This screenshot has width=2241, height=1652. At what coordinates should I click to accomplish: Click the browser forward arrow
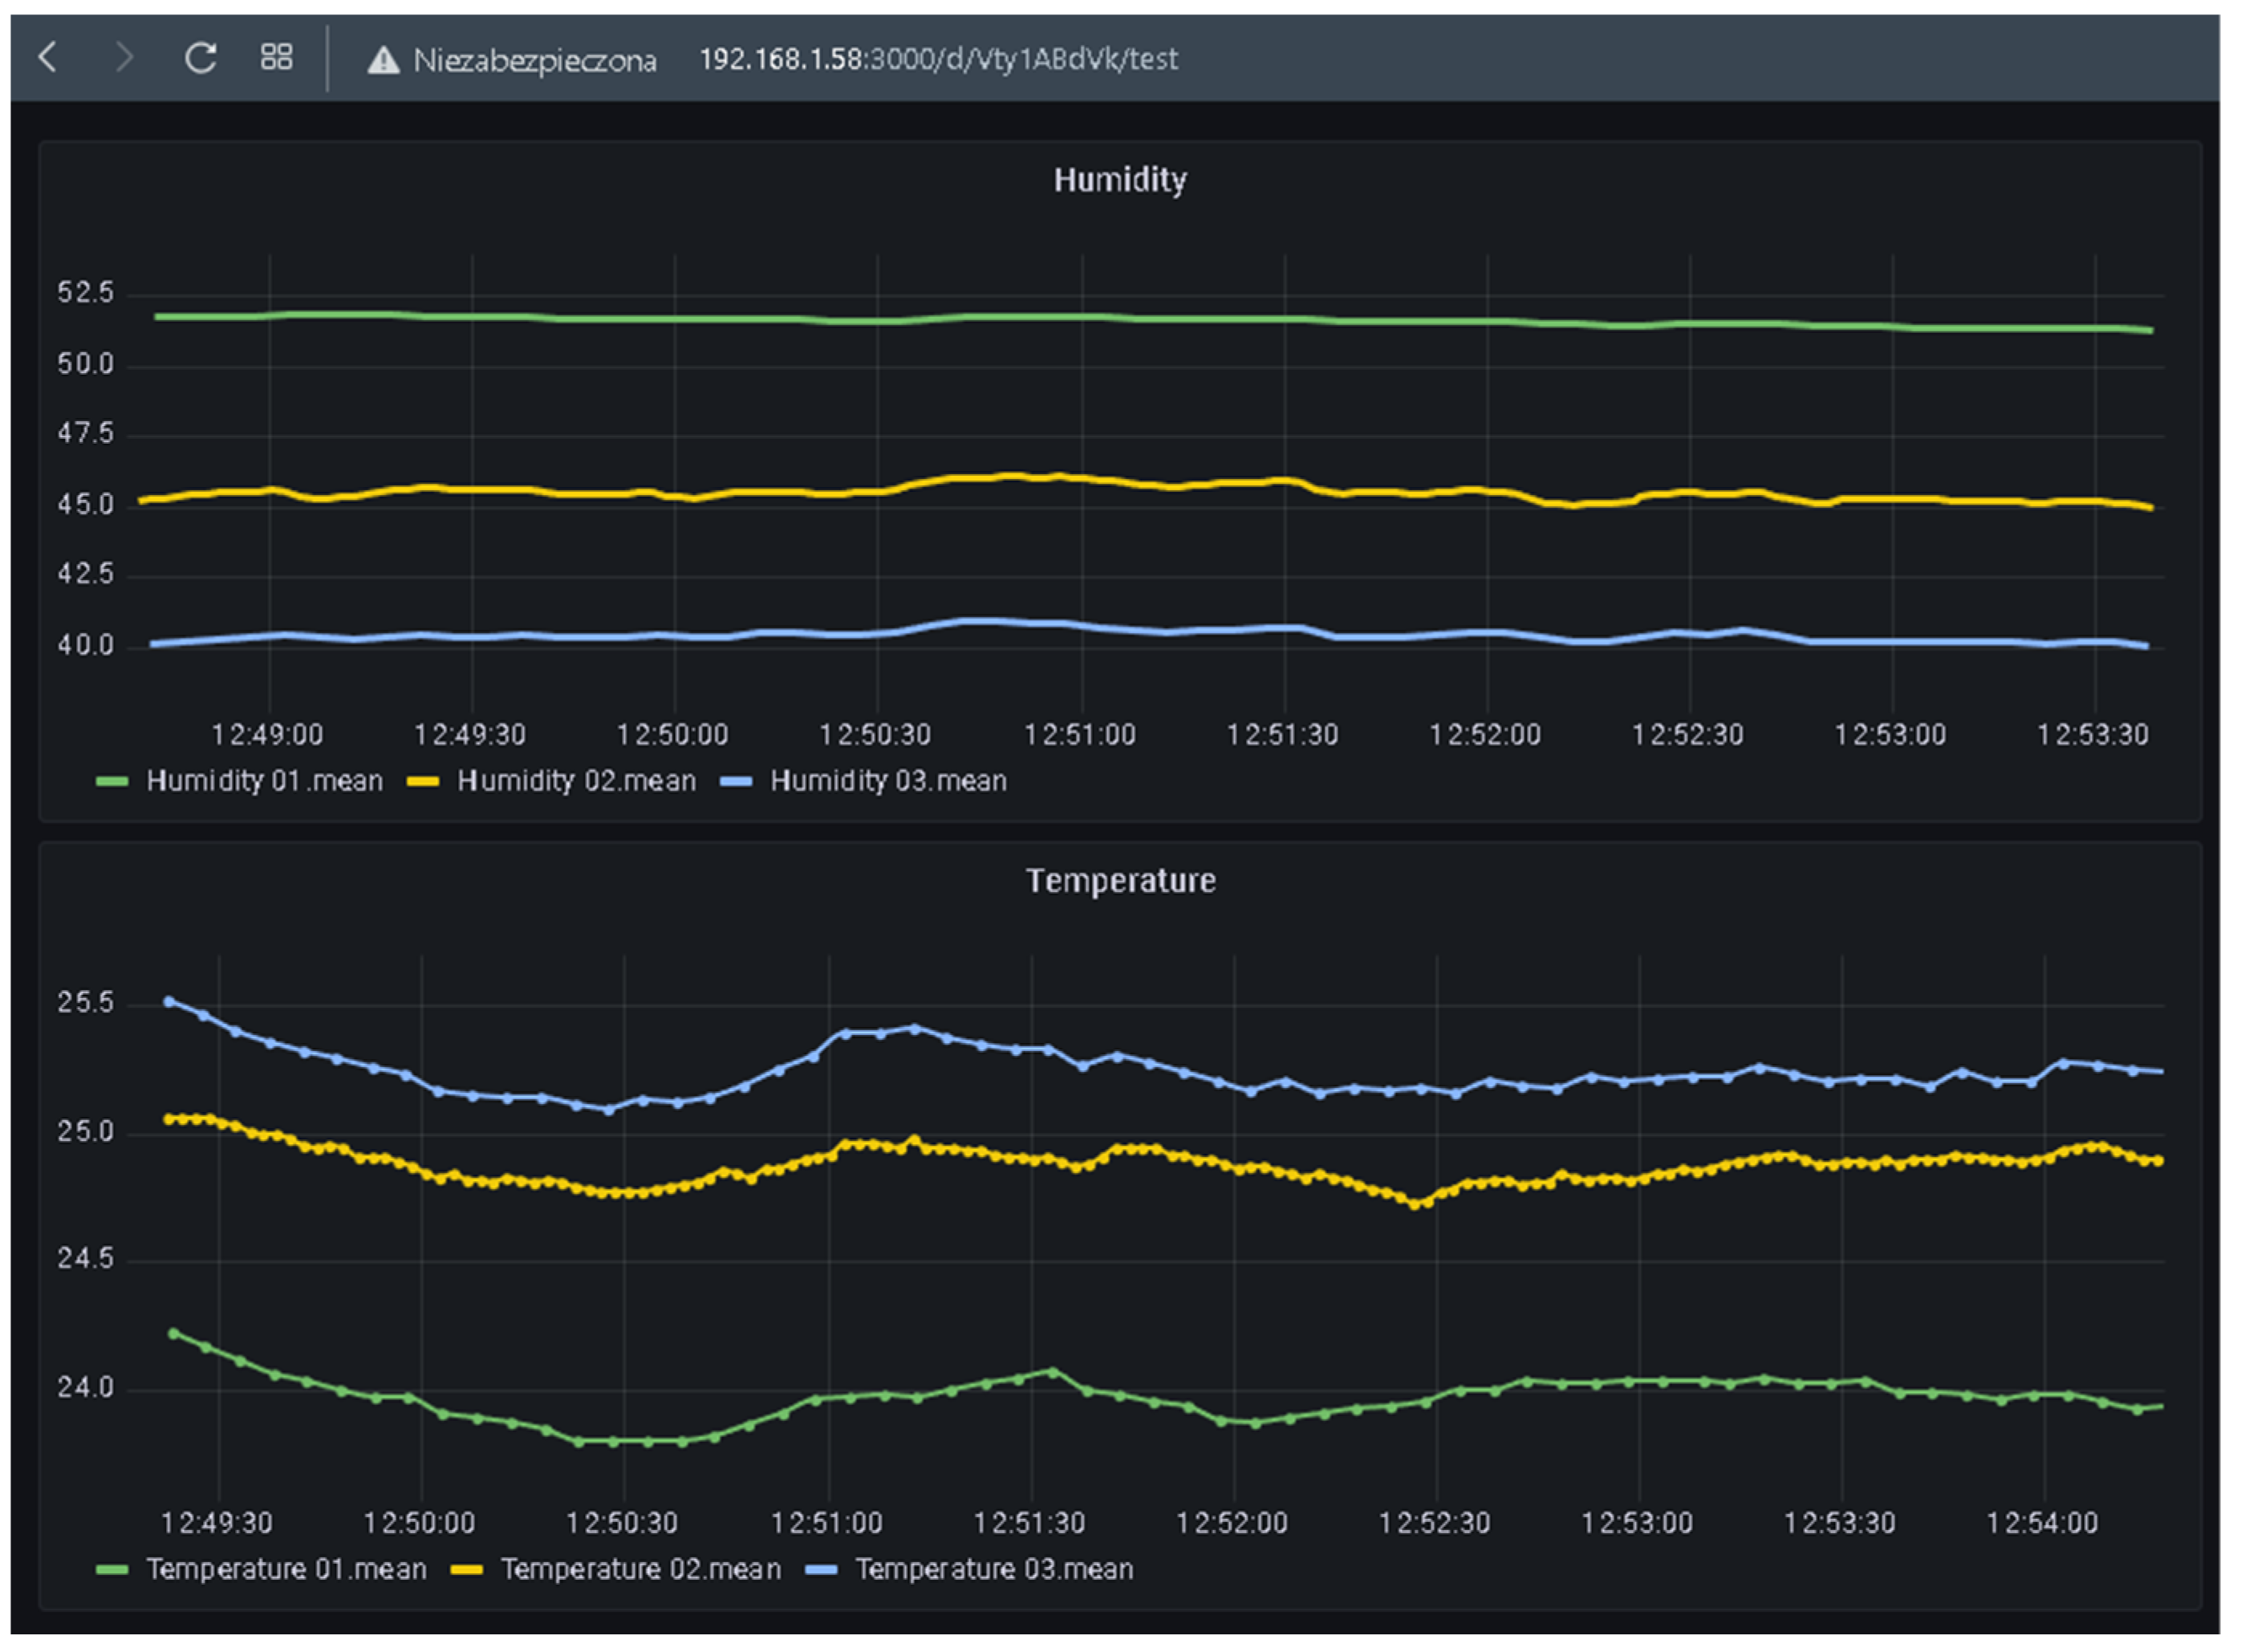coord(124,58)
